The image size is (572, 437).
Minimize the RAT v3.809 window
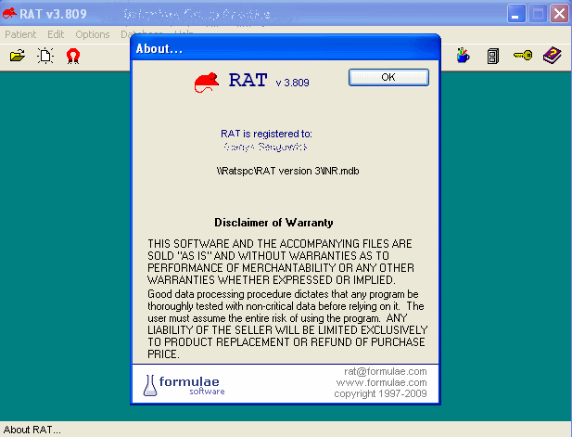pos(516,14)
